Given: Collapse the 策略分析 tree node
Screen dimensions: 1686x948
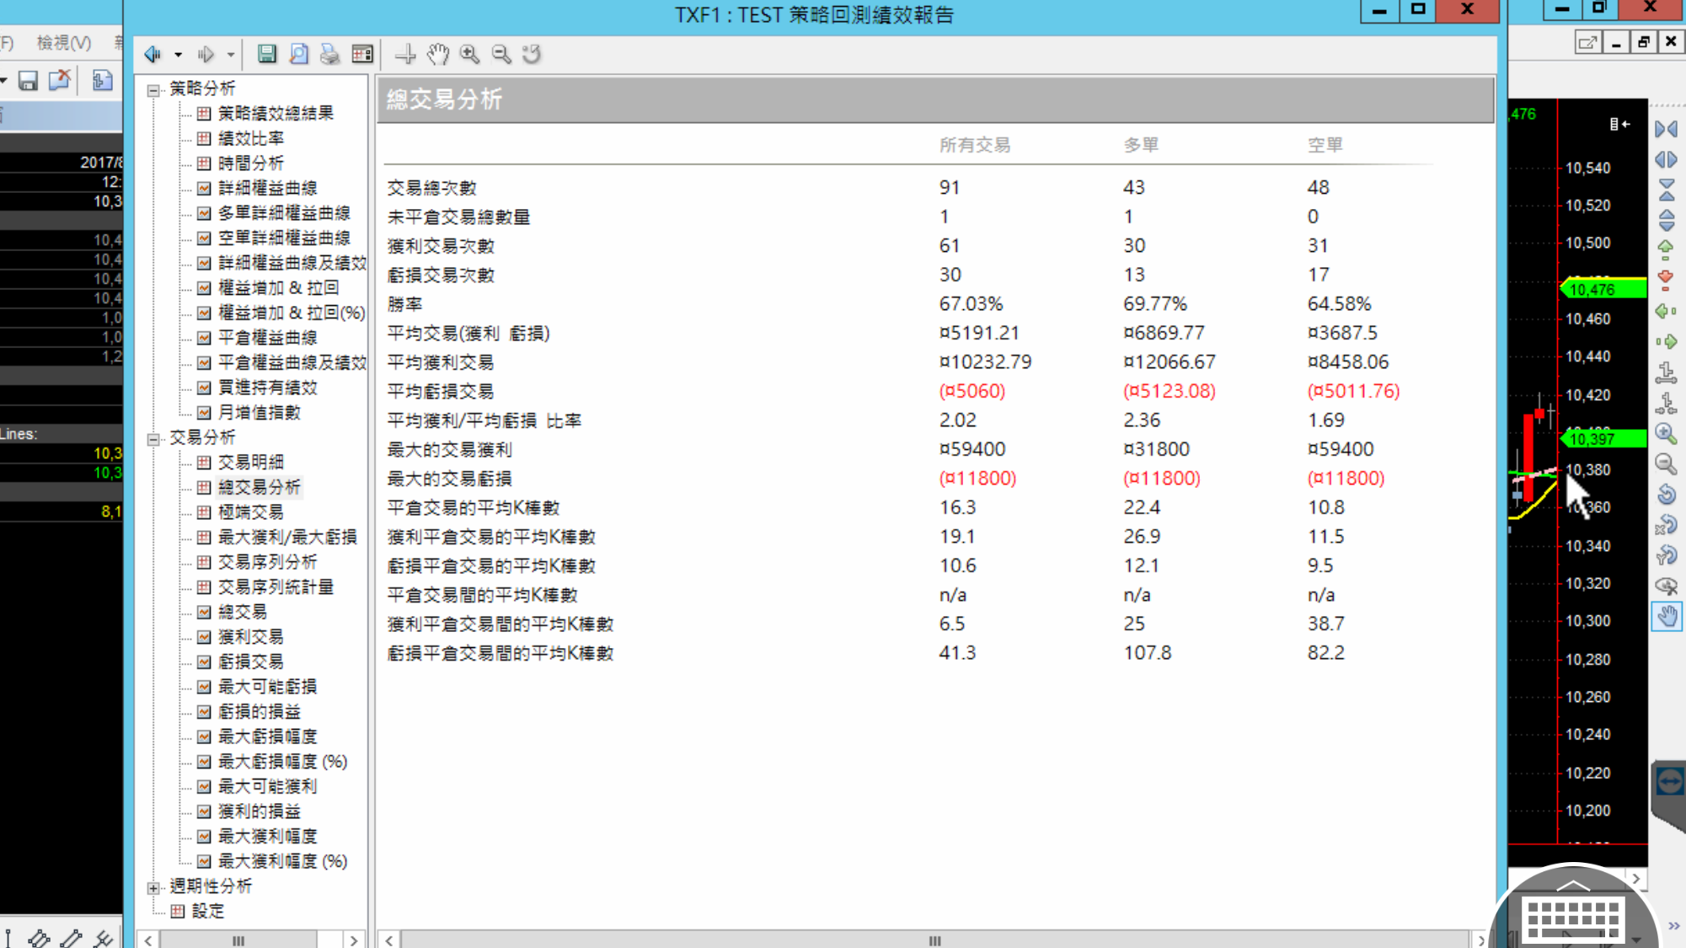Looking at the screenshot, I should coord(153,89).
